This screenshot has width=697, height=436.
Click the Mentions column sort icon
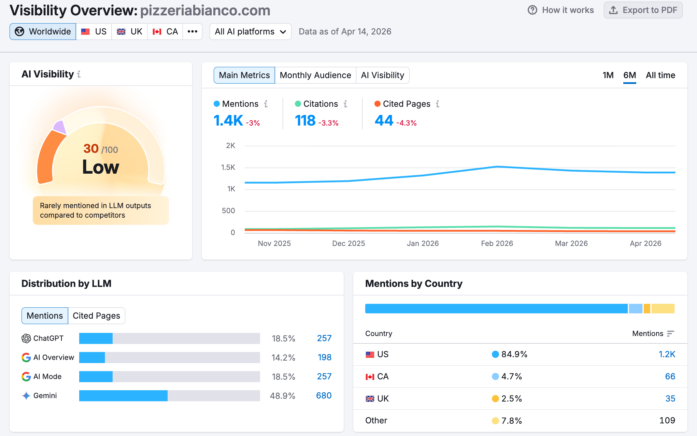tap(670, 333)
